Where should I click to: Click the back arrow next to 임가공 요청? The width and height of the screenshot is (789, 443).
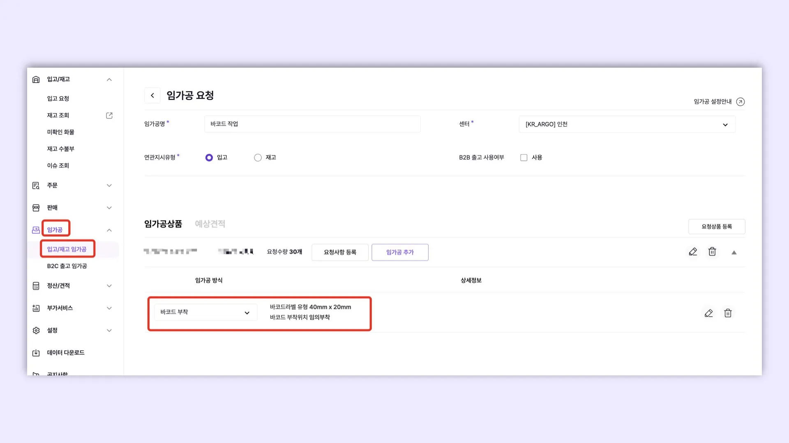pos(152,96)
